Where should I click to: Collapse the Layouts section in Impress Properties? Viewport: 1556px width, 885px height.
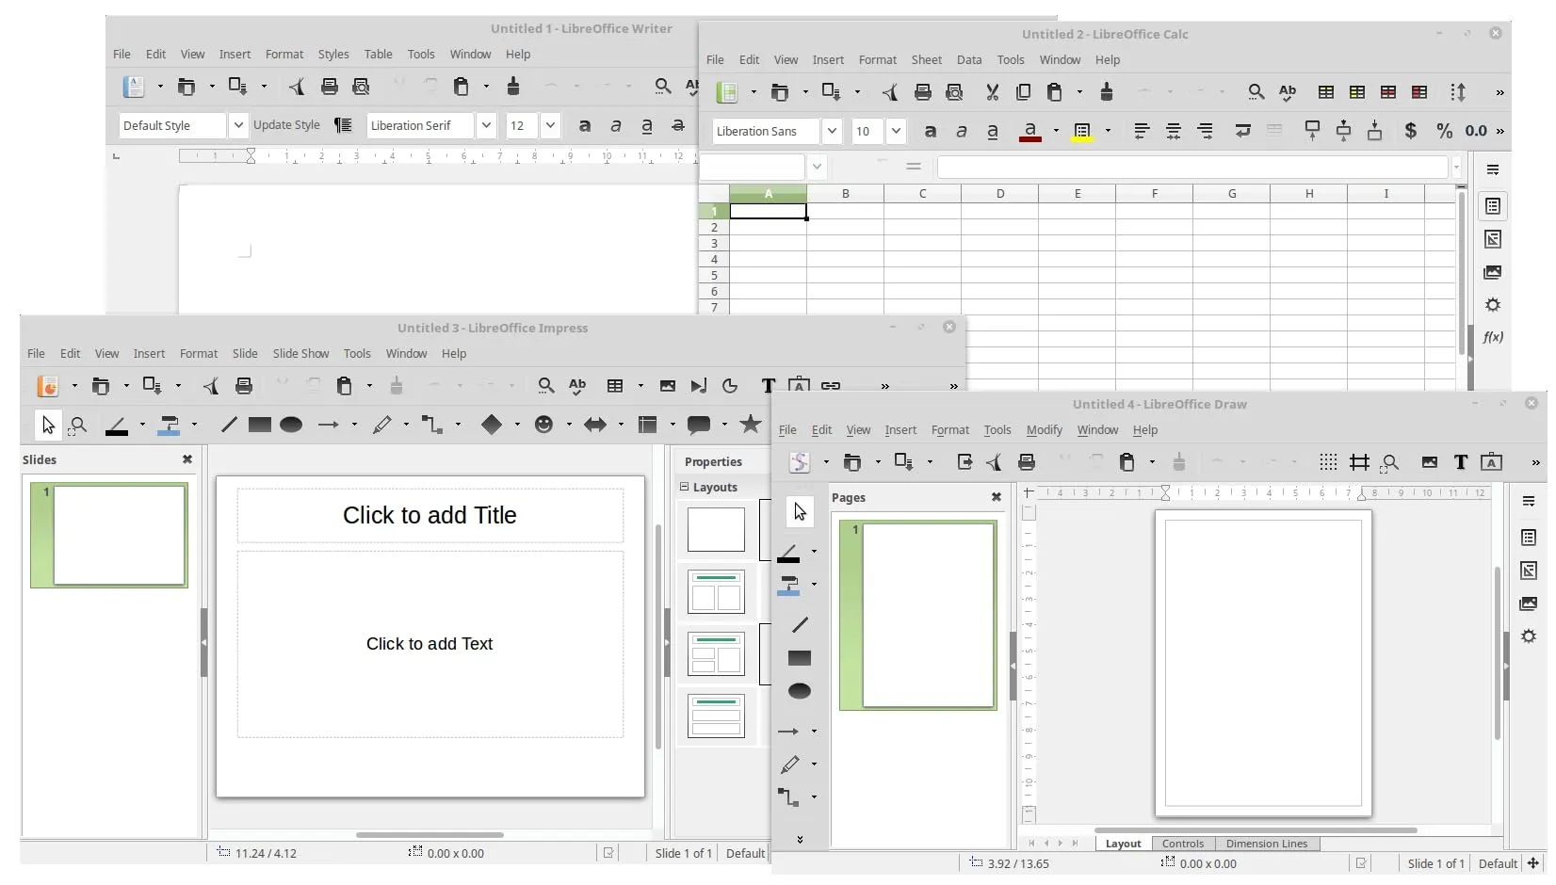pyautogui.click(x=685, y=487)
